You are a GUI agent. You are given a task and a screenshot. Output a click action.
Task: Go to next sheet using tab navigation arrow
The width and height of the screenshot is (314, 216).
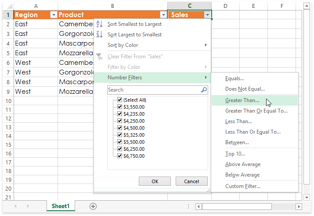point(28,206)
